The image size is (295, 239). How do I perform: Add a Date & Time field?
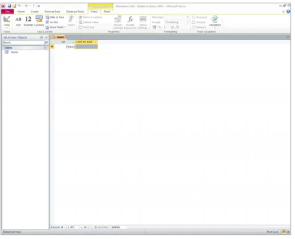coord(55,17)
